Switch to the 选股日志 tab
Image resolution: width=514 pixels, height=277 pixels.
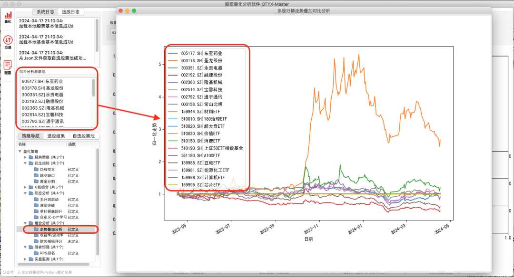click(x=71, y=12)
